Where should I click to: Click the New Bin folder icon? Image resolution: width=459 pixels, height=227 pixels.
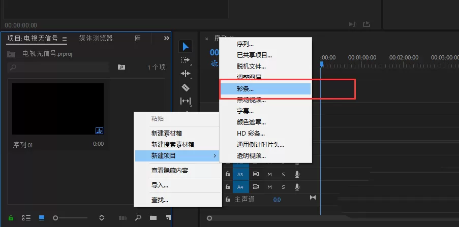[x=153, y=218]
